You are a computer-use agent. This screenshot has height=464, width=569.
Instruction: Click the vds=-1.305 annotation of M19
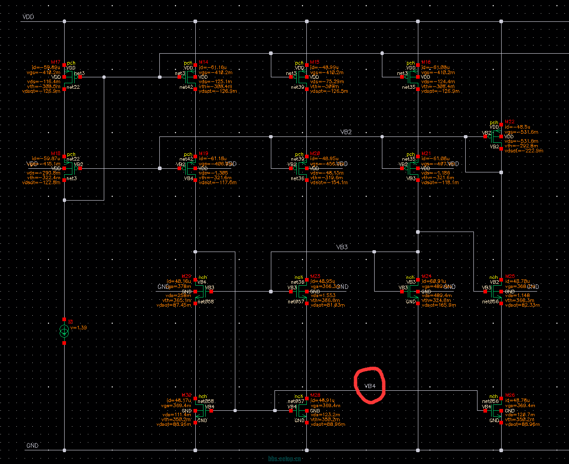(213, 173)
